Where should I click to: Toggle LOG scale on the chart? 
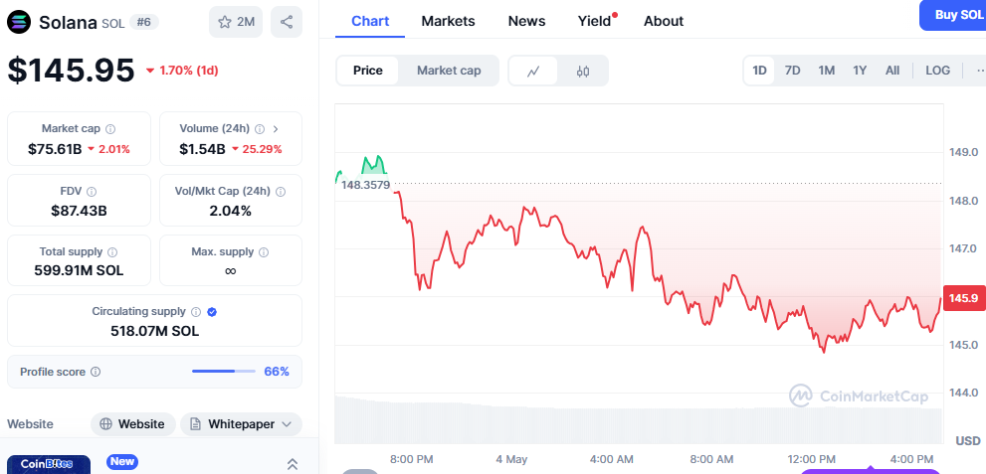click(x=937, y=71)
